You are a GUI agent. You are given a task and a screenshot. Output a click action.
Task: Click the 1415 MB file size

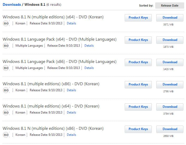168,69
